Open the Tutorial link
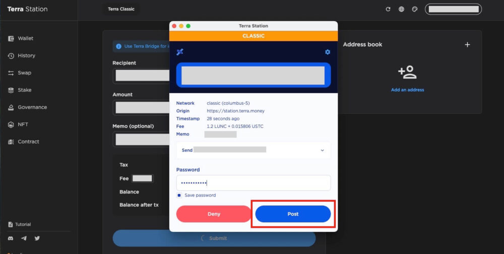Screen dimensions: 504x254 (x=20, y=224)
